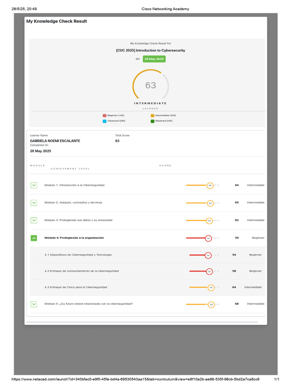The height and width of the screenshot is (388, 291).
Task: Click the netacad.com URL in the page footer
Action: (135, 379)
